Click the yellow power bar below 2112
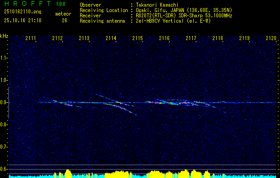Viewport: 280px width, 178px height. pos(68,173)
